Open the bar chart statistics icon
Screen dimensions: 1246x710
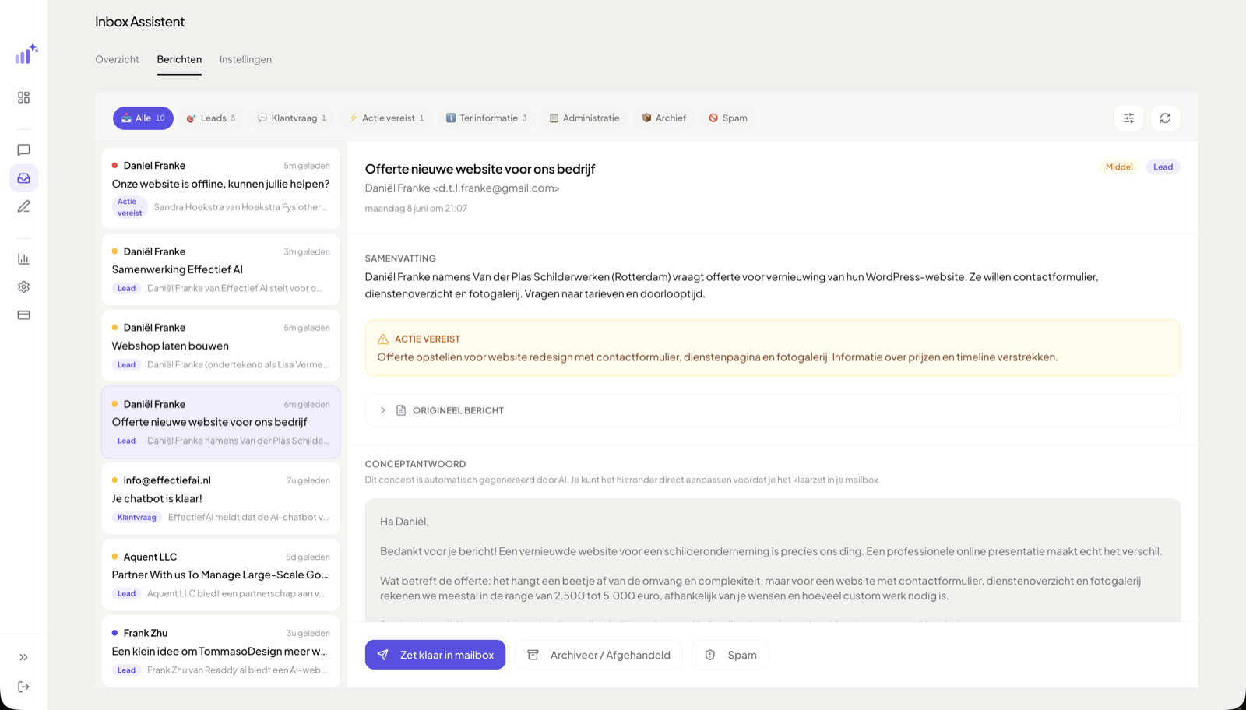tap(24, 258)
